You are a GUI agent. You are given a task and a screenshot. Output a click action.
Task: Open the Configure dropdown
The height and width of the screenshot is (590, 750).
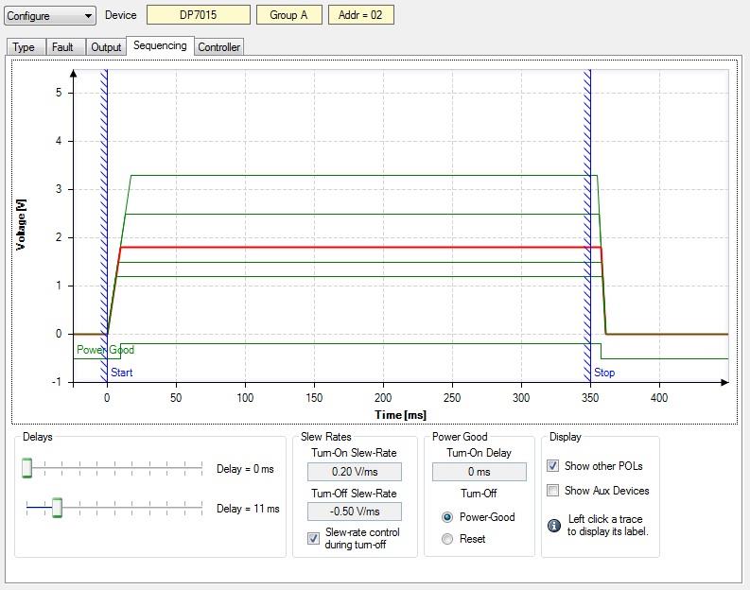tap(49, 16)
